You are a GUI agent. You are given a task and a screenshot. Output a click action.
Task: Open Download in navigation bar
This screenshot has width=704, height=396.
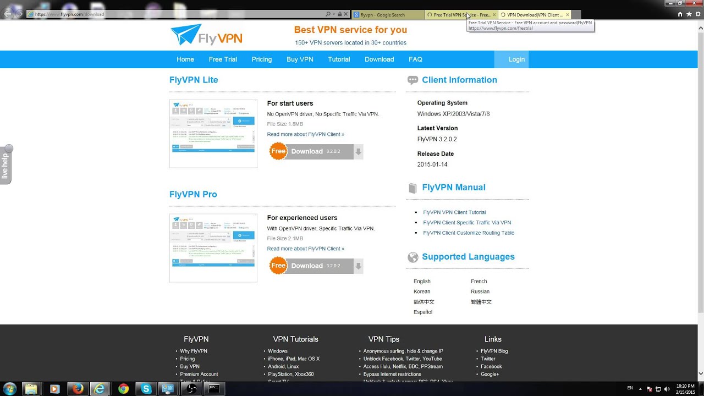pos(380,59)
